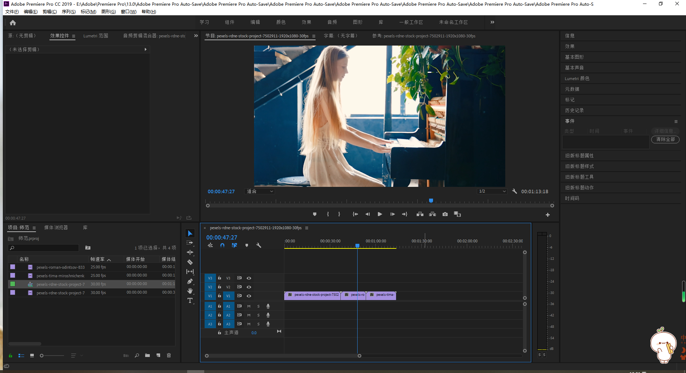Open the 历史记录 panel
686x373 pixels.
tap(574, 110)
